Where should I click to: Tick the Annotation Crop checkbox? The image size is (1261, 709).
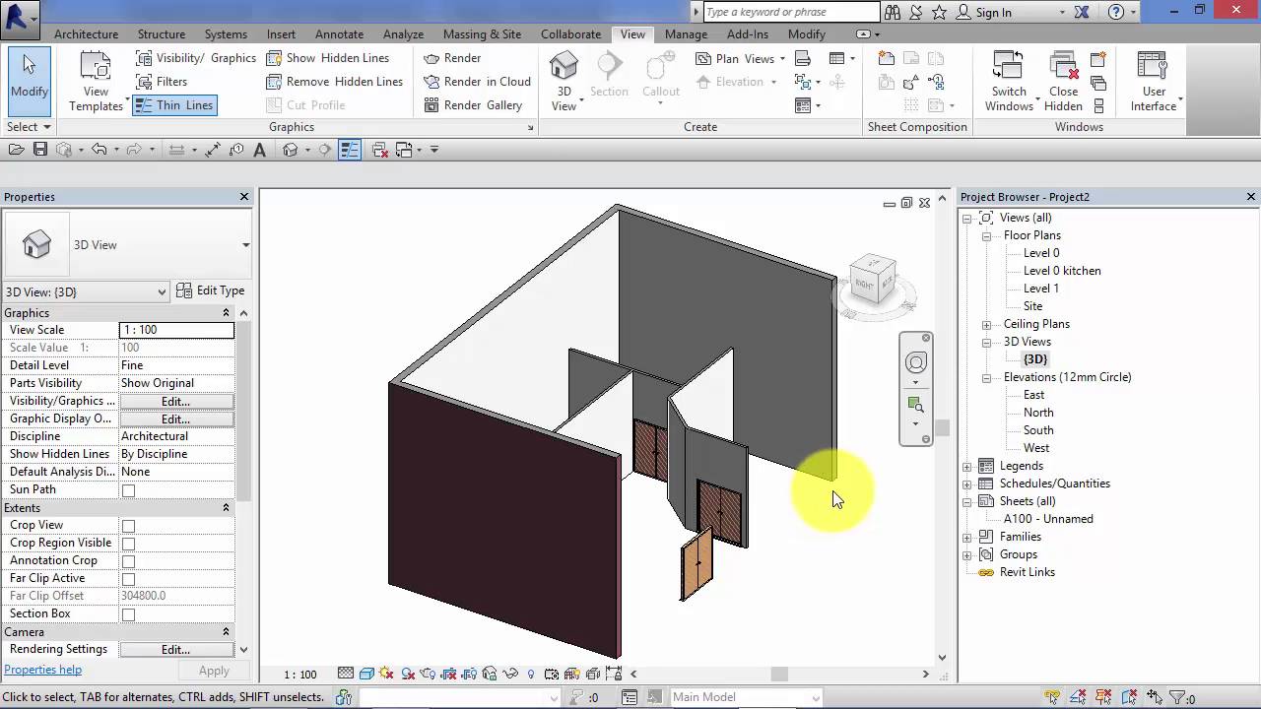pyautogui.click(x=128, y=561)
